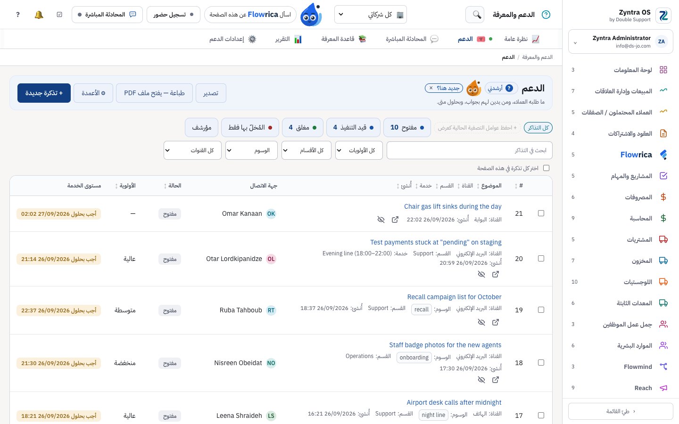Open the كل الأولويات priority dropdown
The height and width of the screenshot is (424, 679).
[359, 150]
